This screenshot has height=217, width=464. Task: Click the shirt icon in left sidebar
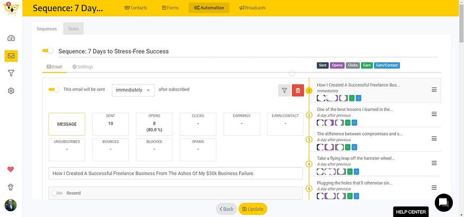click(x=11, y=187)
